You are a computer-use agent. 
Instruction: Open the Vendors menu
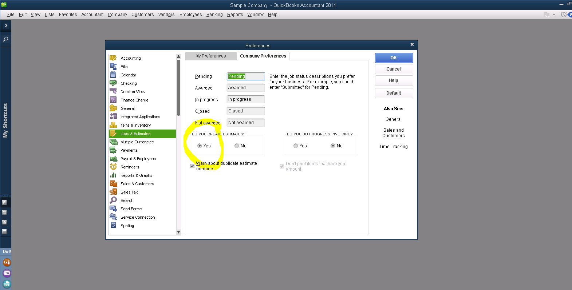(x=166, y=15)
